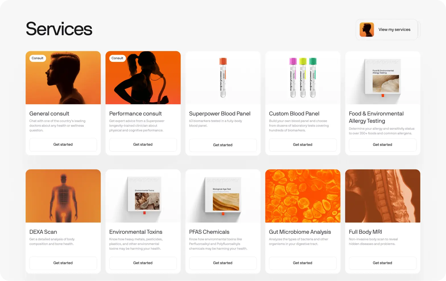The width and height of the screenshot is (446, 281).
Task: Get started with PFAS Chemicals
Action: point(223,263)
